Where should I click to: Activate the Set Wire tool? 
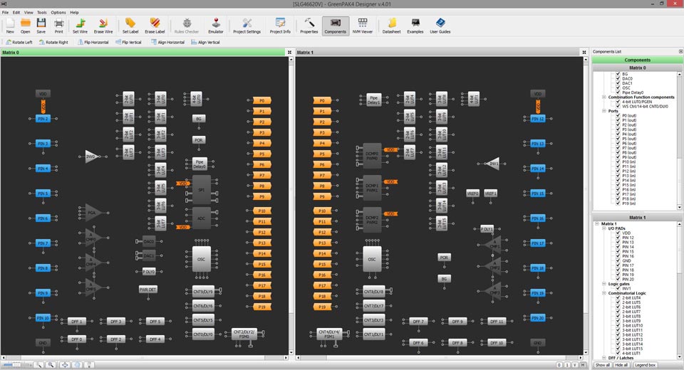pyautogui.click(x=80, y=26)
